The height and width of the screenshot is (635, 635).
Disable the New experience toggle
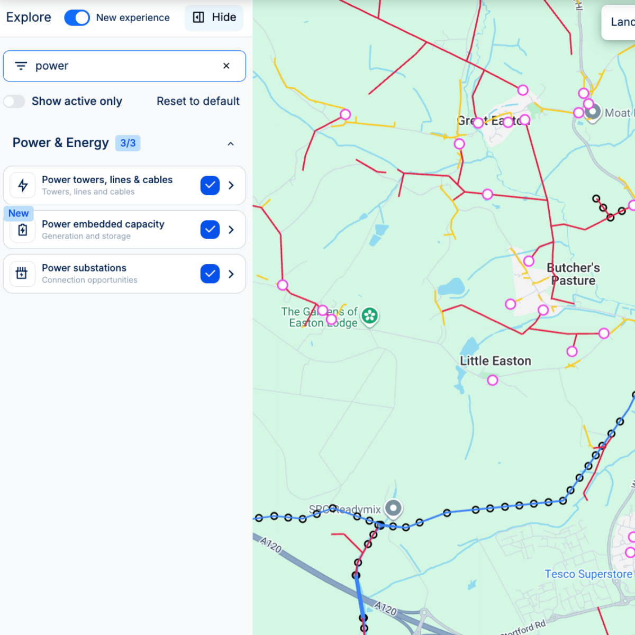click(x=77, y=17)
